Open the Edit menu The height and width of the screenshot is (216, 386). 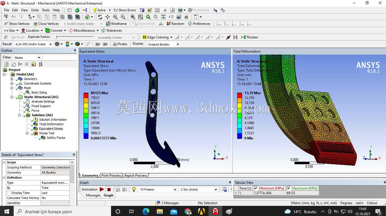[15, 10]
